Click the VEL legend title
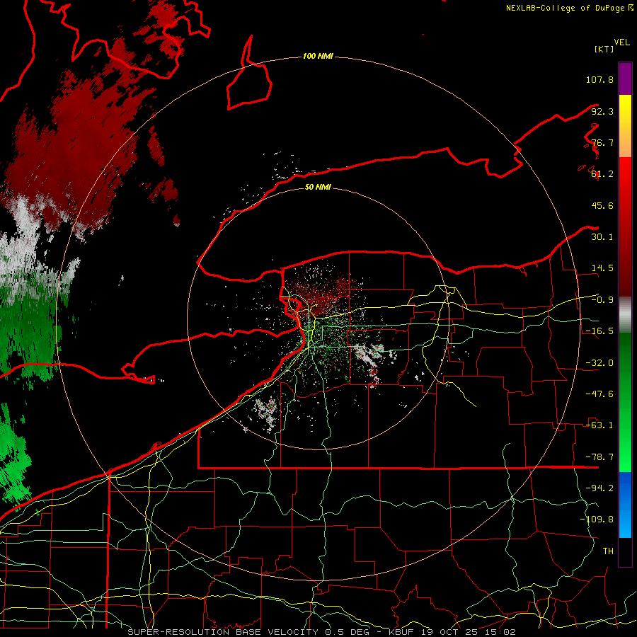This screenshot has height=637, width=637. click(621, 42)
